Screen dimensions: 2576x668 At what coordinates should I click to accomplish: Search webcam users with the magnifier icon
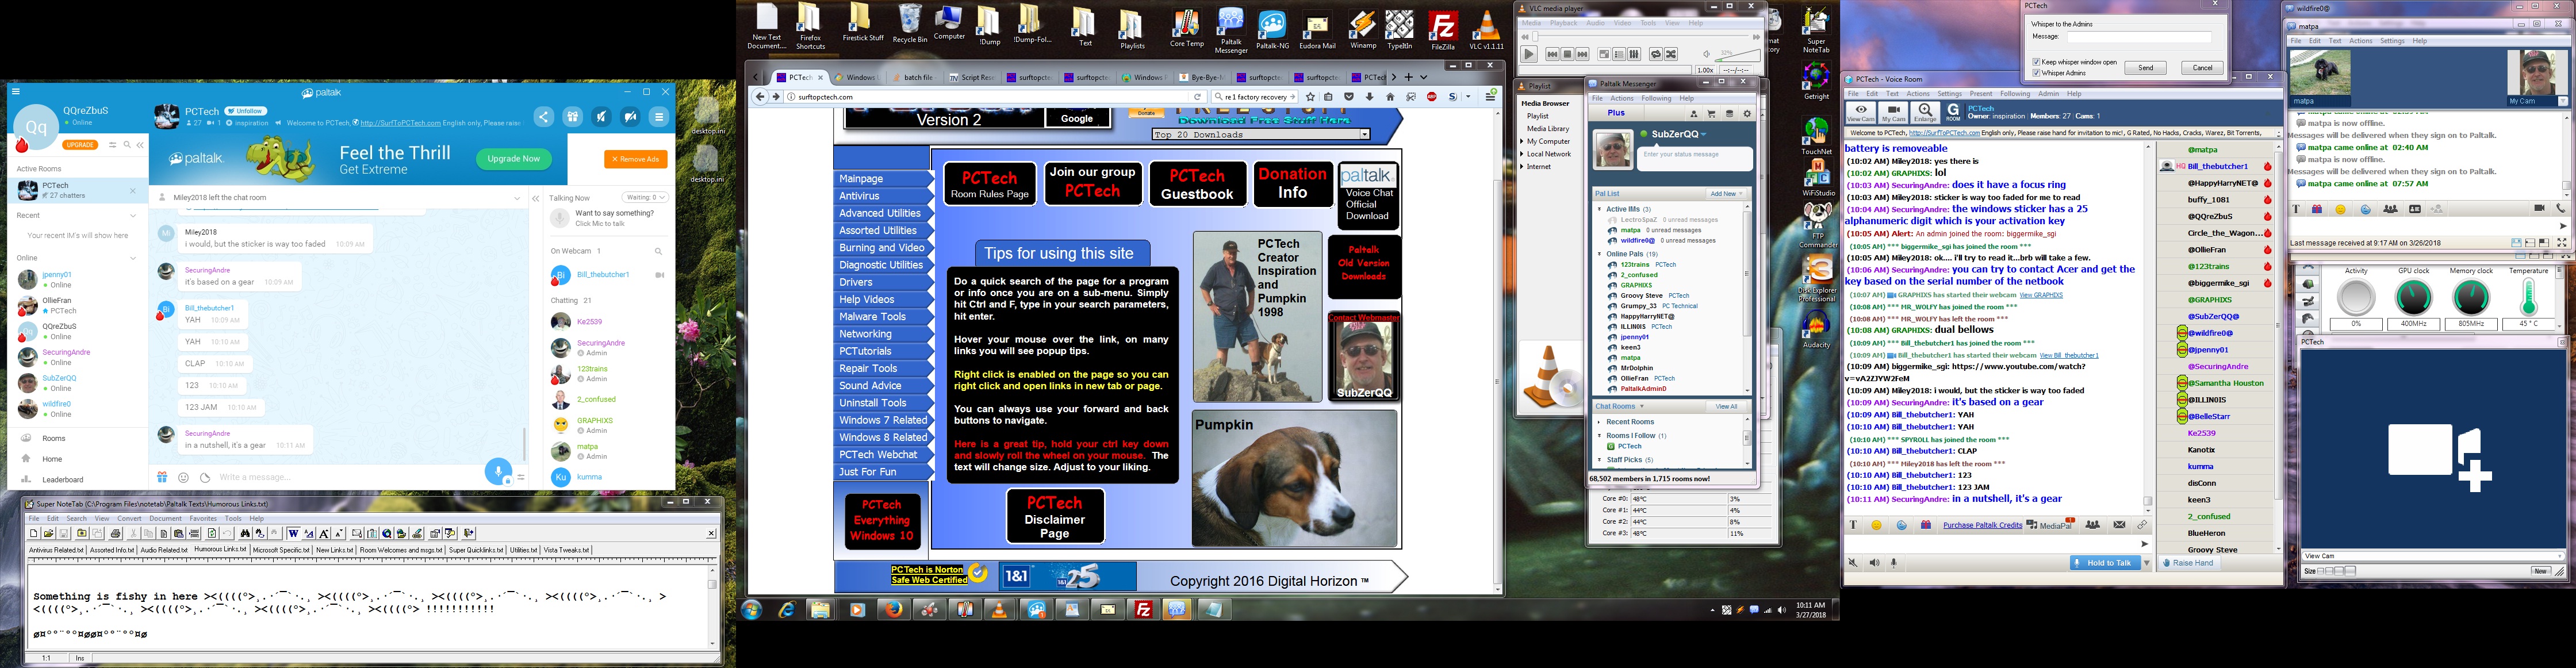coord(658,252)
